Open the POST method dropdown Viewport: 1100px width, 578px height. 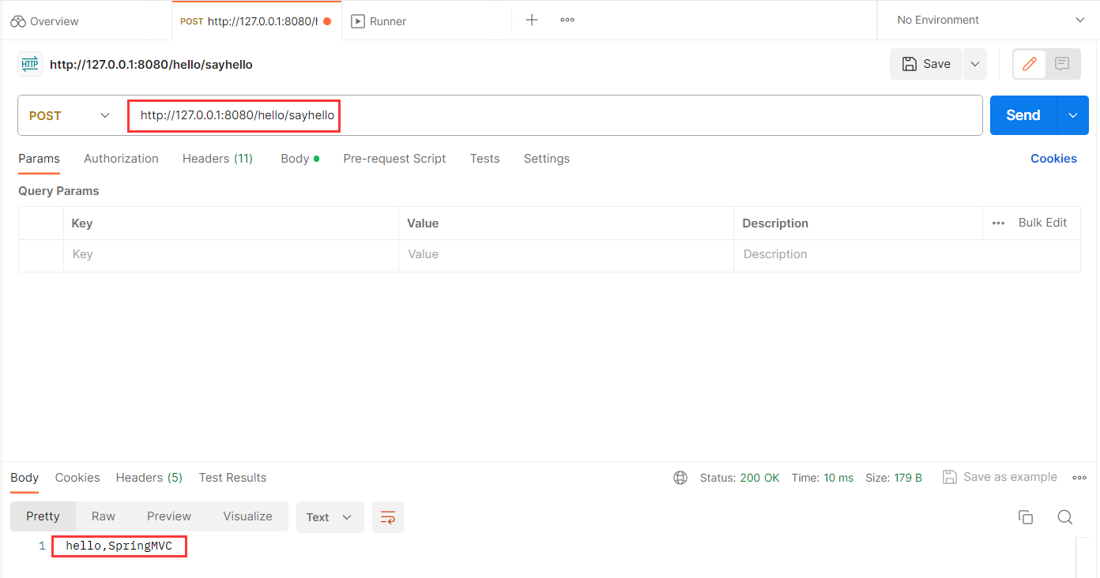(x=70, y=115)
